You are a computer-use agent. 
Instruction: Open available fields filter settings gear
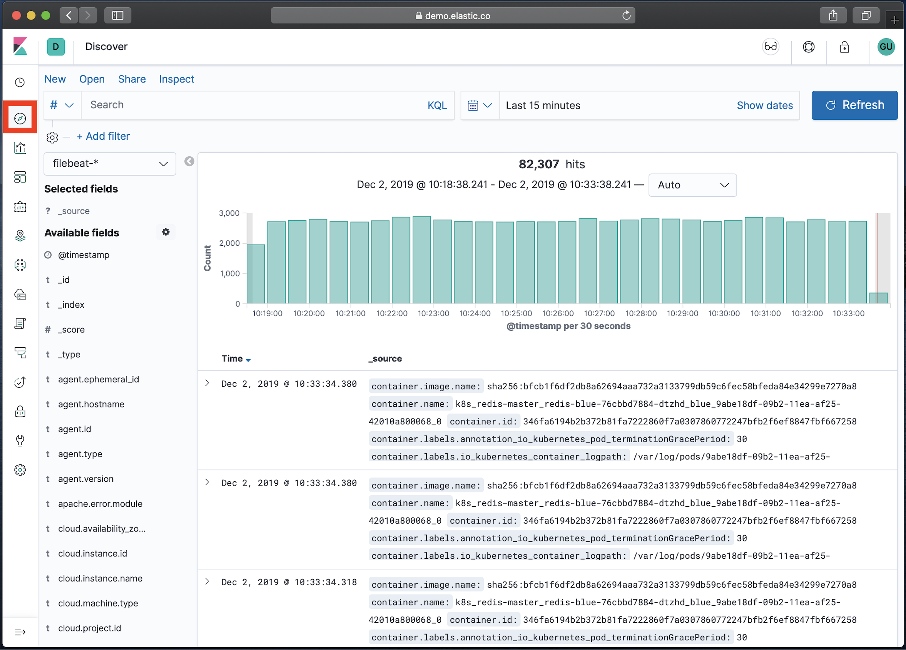click(x=166, y=232)
